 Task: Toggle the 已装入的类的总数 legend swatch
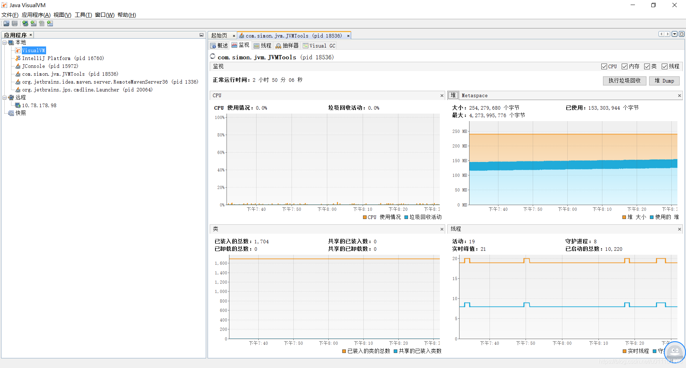(x=344, y=351)
